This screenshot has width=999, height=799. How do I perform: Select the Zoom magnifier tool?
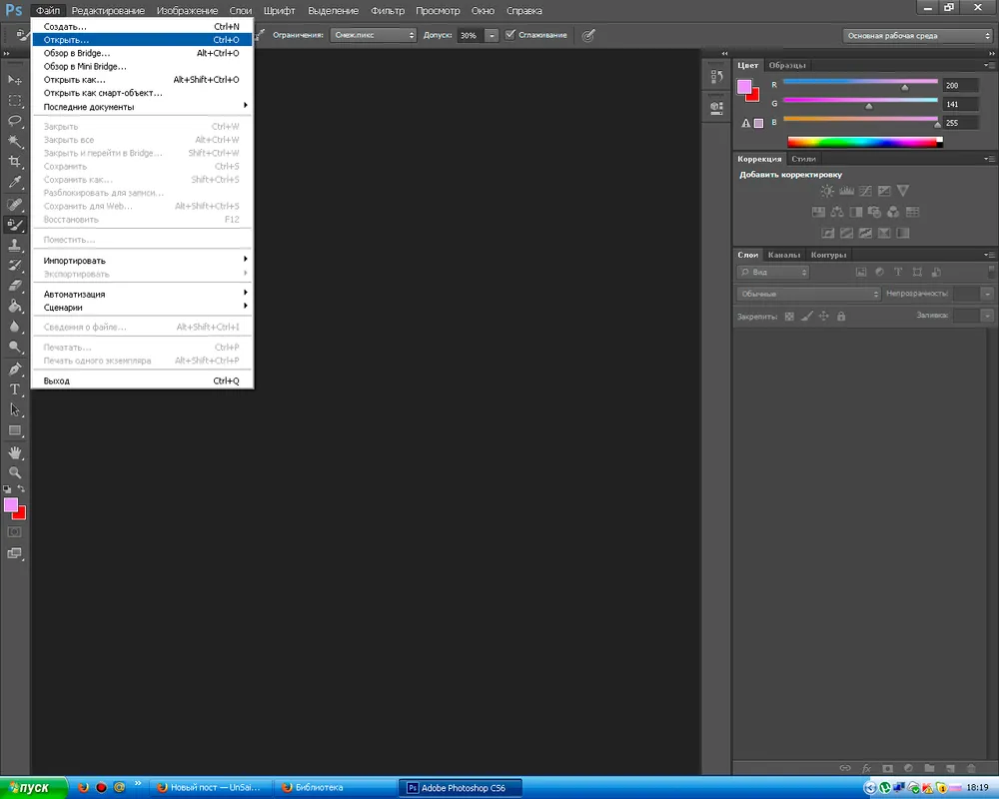pos(15,472)
